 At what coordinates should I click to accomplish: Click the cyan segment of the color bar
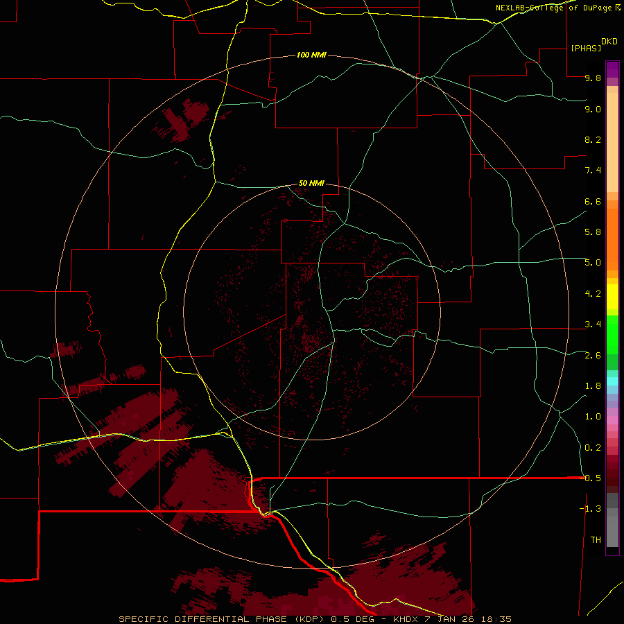coord(612,381)
